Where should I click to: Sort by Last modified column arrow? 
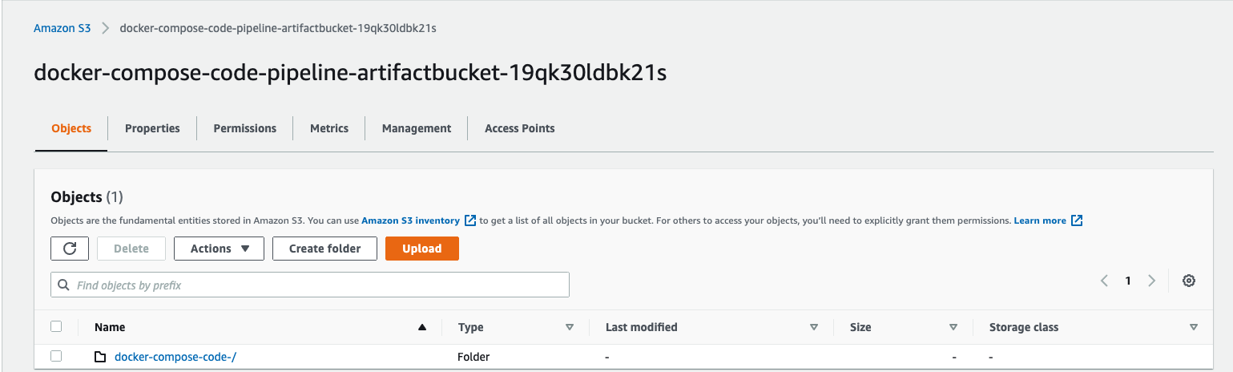coord(814,327)
